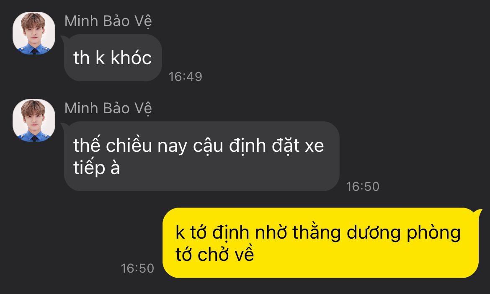
Task: Click the pointed tail of the yellow bubble
Action: coord(477,213)
